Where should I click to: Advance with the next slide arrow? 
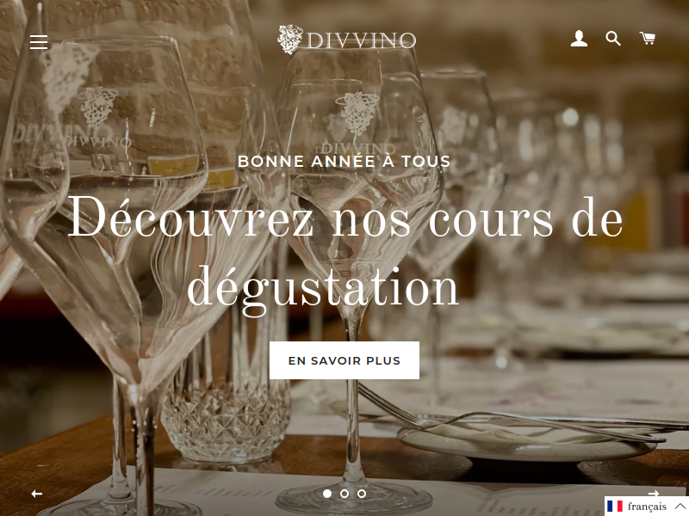click(x=654, y=493)
